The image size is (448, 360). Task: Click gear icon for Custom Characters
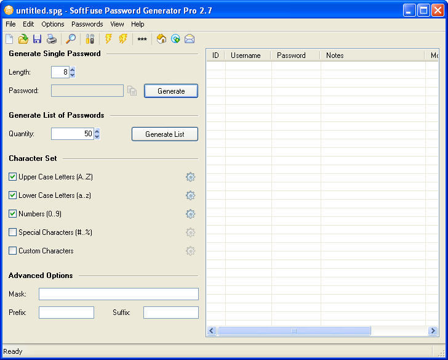[x=190, y=251]
